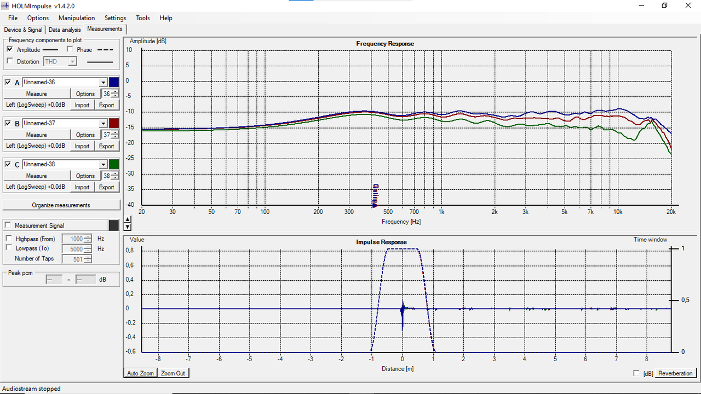Click slot C measurement number stepper 38

[110, 176]
